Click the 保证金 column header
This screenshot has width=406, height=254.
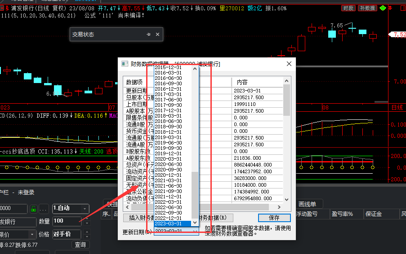[373, 214]
